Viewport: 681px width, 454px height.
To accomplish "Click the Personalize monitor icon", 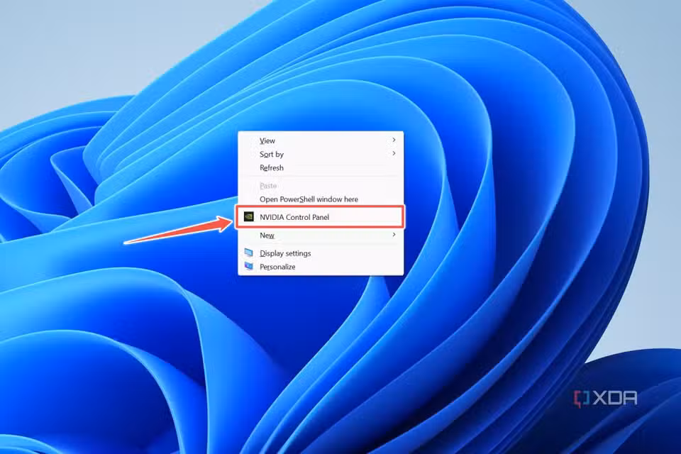I will 248,266.
